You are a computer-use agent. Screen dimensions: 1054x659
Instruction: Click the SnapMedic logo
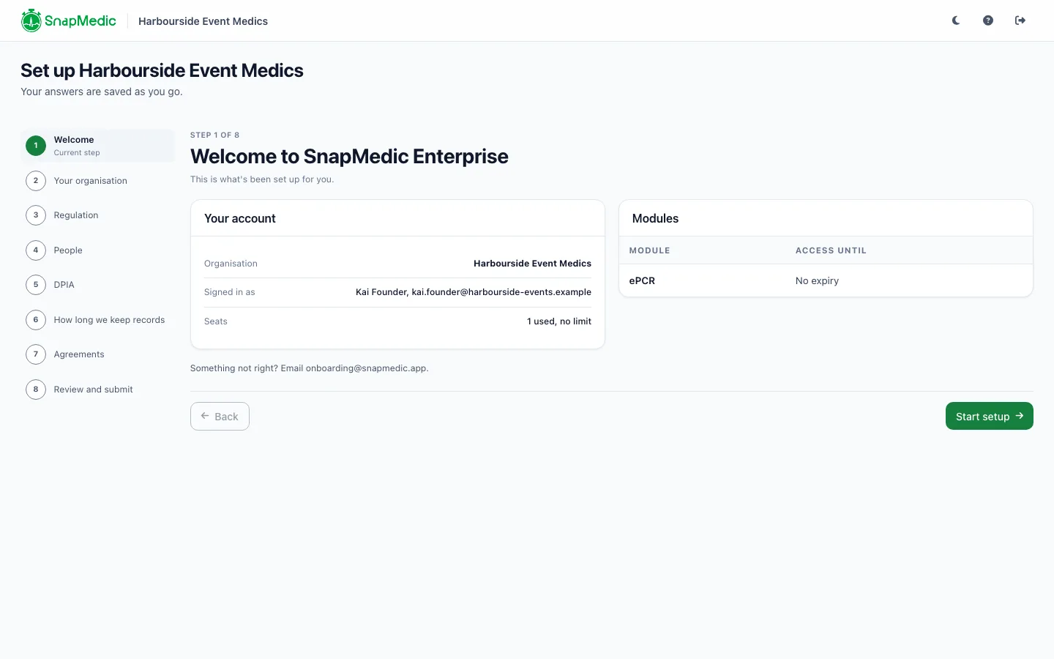tap(68, 21)
